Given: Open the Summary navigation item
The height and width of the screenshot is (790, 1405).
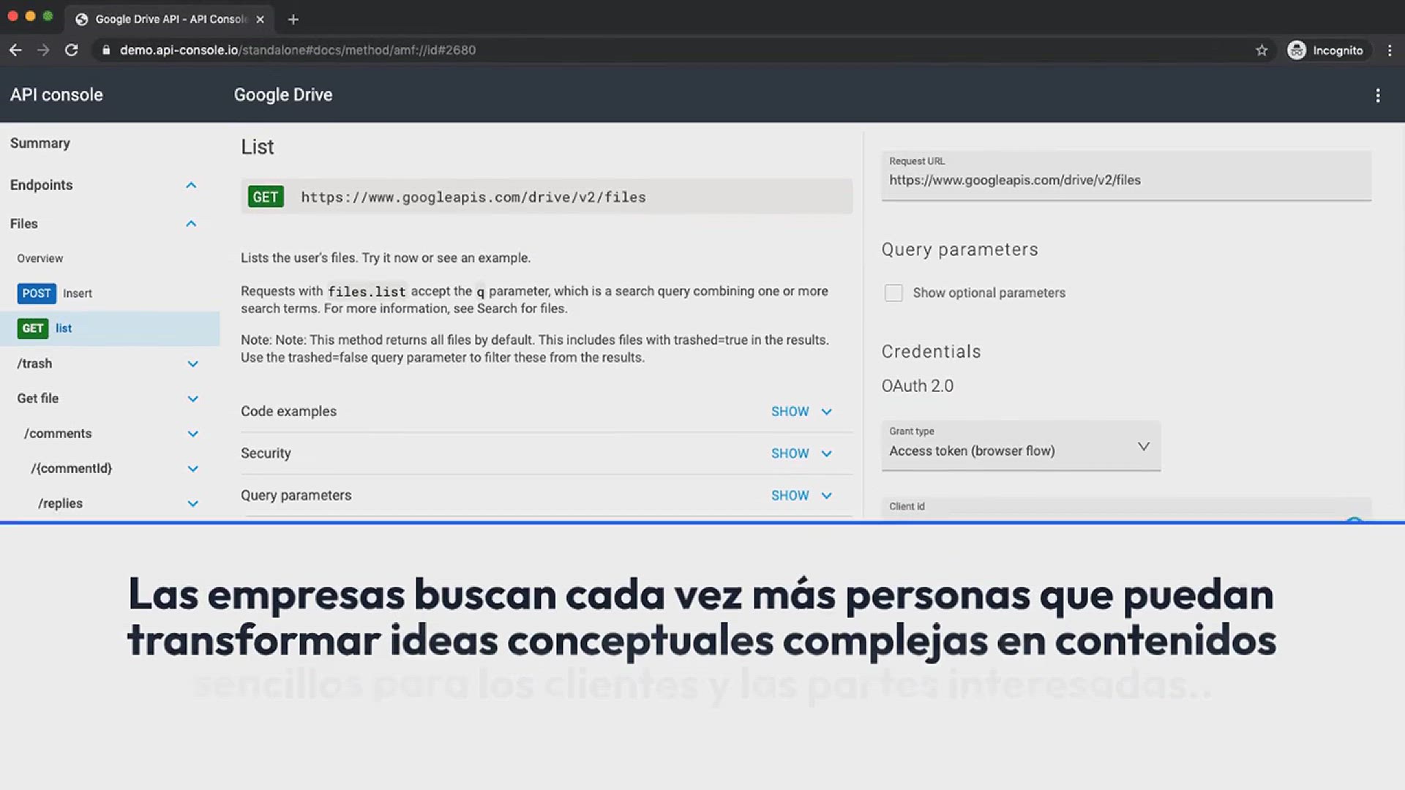Looking at the screenshot, I should [40, 143].
